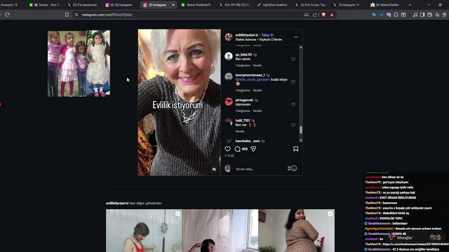Switch to the About TheMeteTR tab
This screenshot has height=252, width=449.
pos(196,5)
